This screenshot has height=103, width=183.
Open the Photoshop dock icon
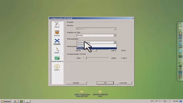[180, 38]
